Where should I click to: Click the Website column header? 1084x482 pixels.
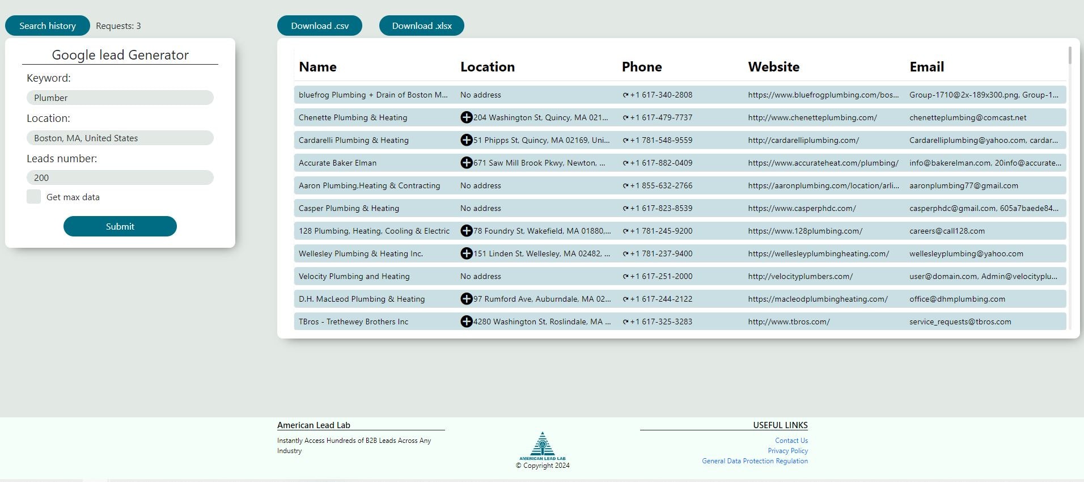(x=774, y=67)
